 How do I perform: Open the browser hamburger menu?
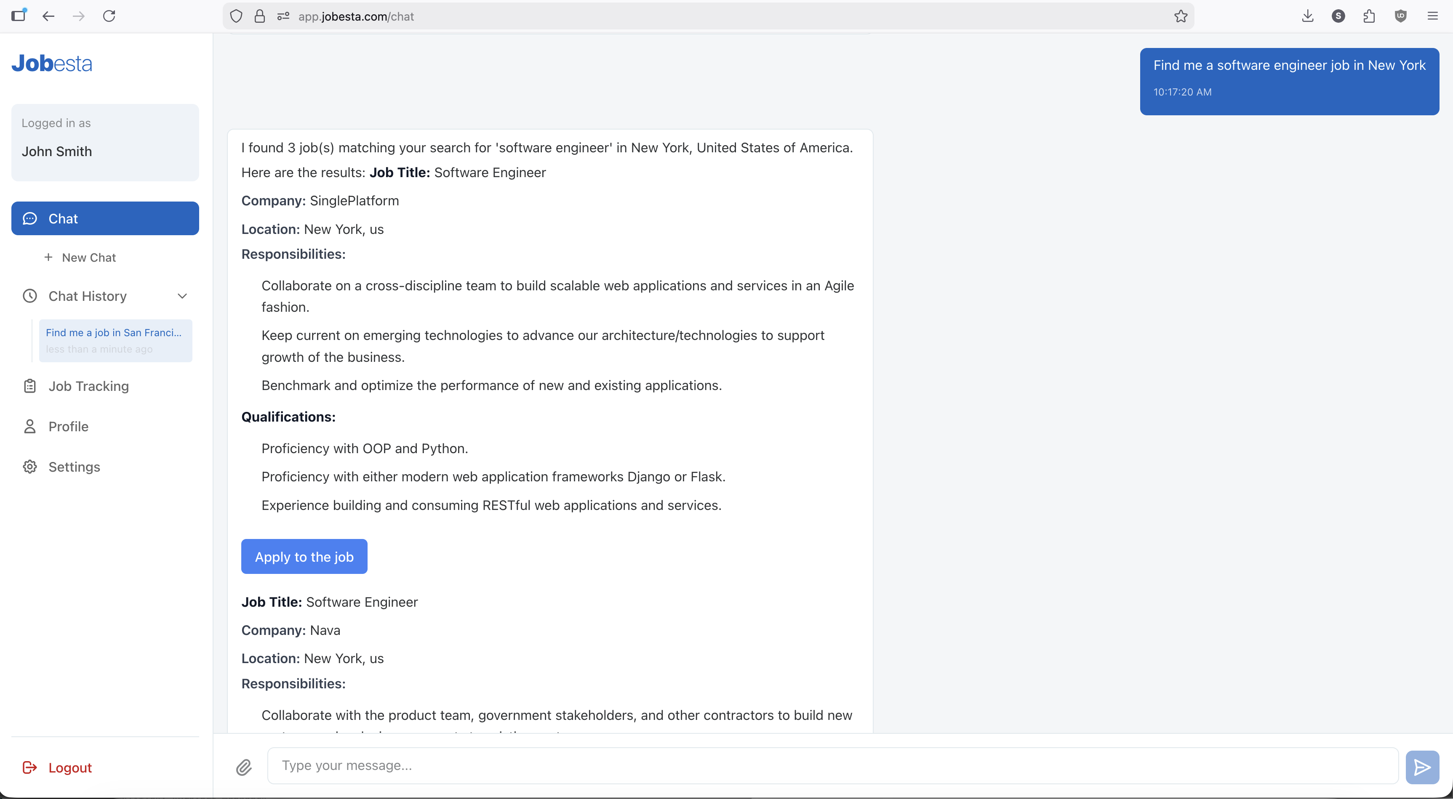pos(1433,16)
